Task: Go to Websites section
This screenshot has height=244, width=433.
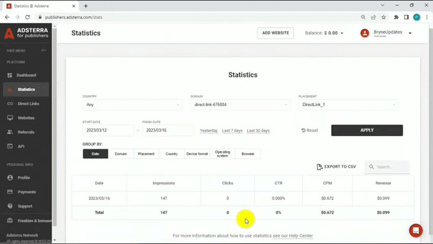Action: pyautogui.click(x=26, y=118)
